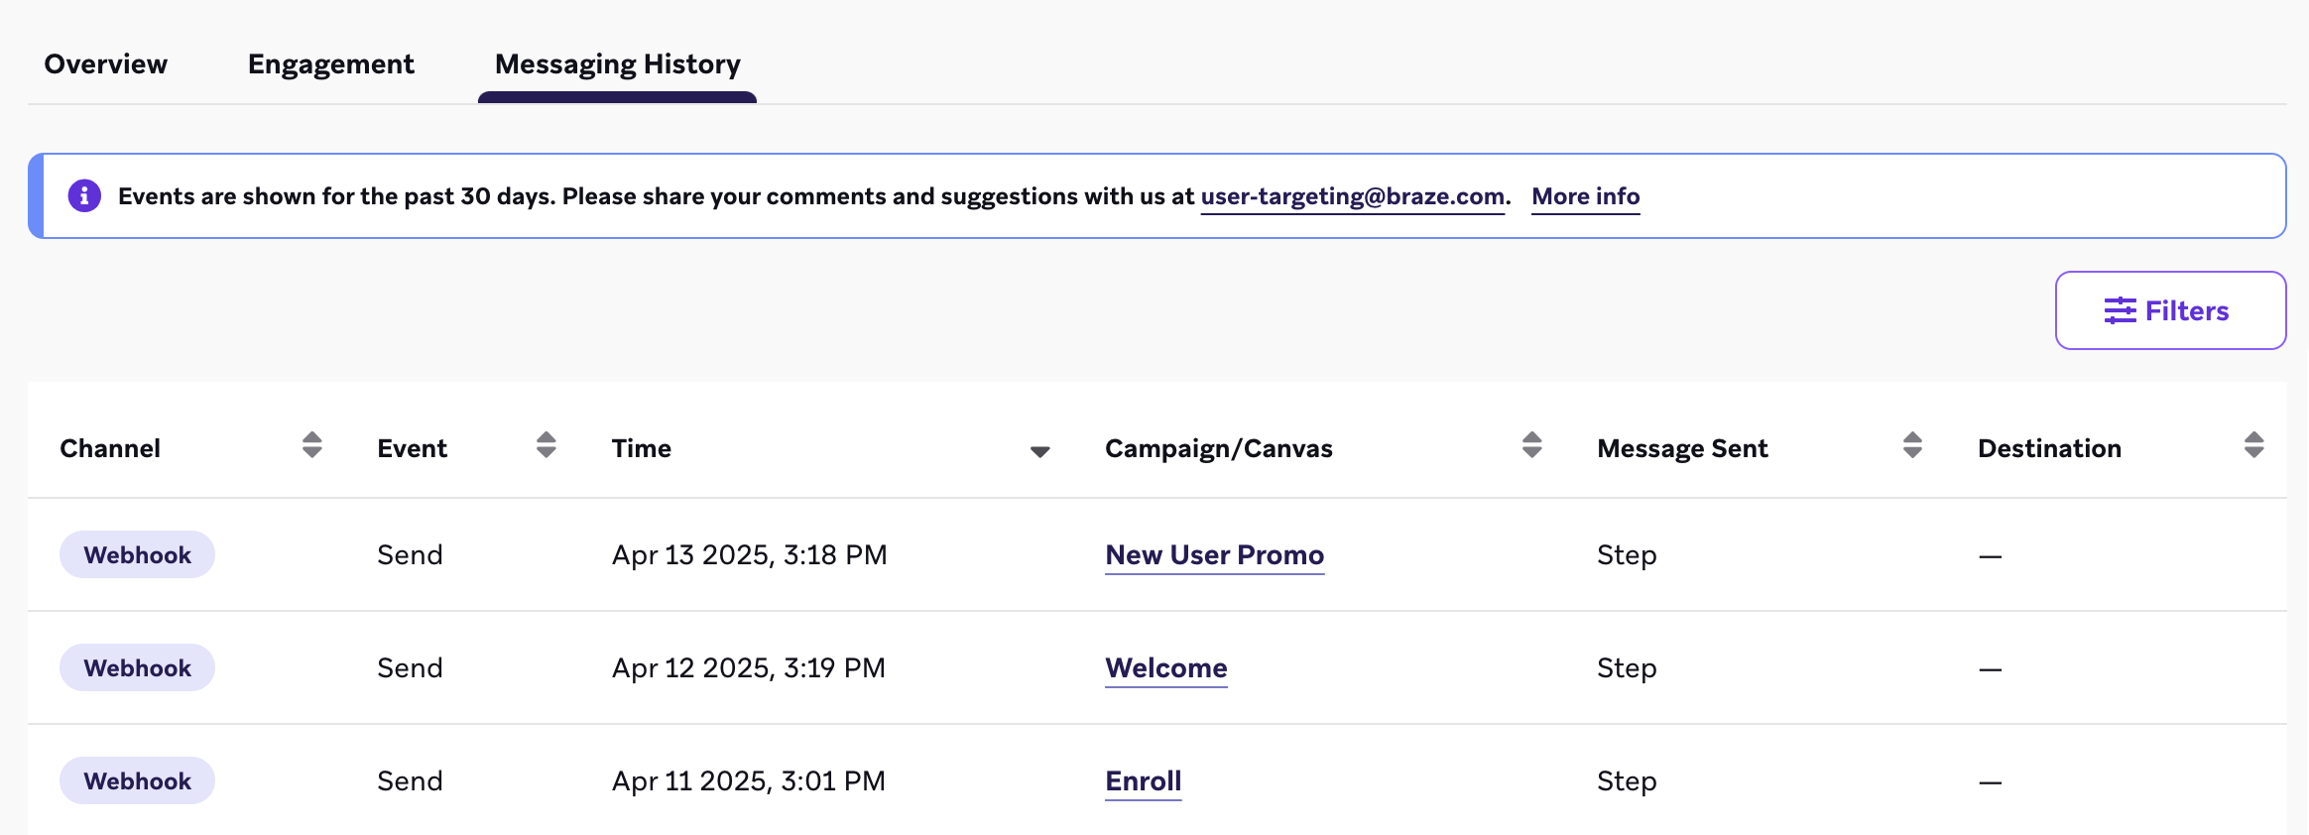Click the Webhook badge for Welcome row
The height and width of the screenshot is (835, 2309).
(x=137, y=667)
